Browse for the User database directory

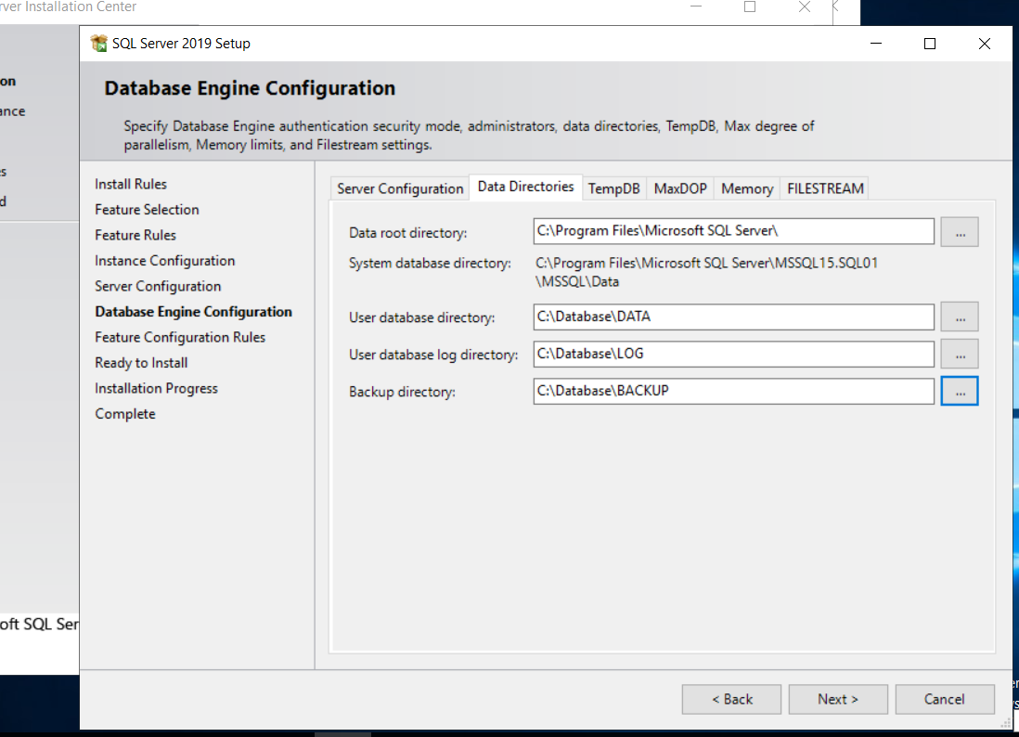point(960,317)
